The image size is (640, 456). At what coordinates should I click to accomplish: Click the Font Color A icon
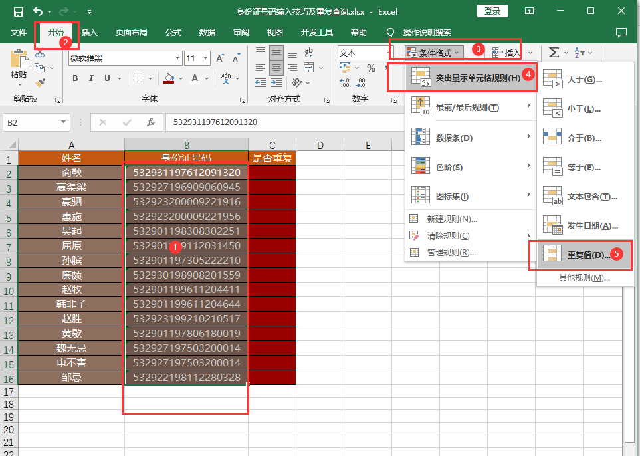[x=195, y=78]
